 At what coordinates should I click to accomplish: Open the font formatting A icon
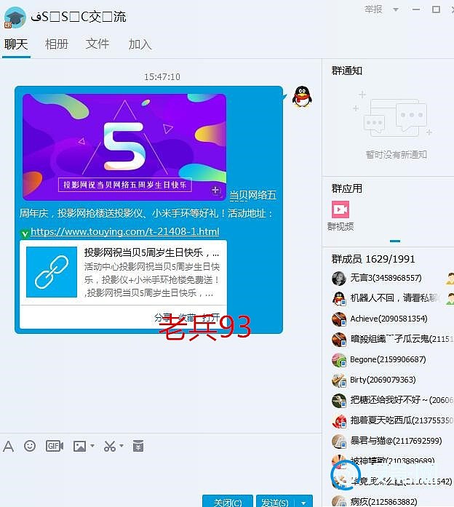9,446
